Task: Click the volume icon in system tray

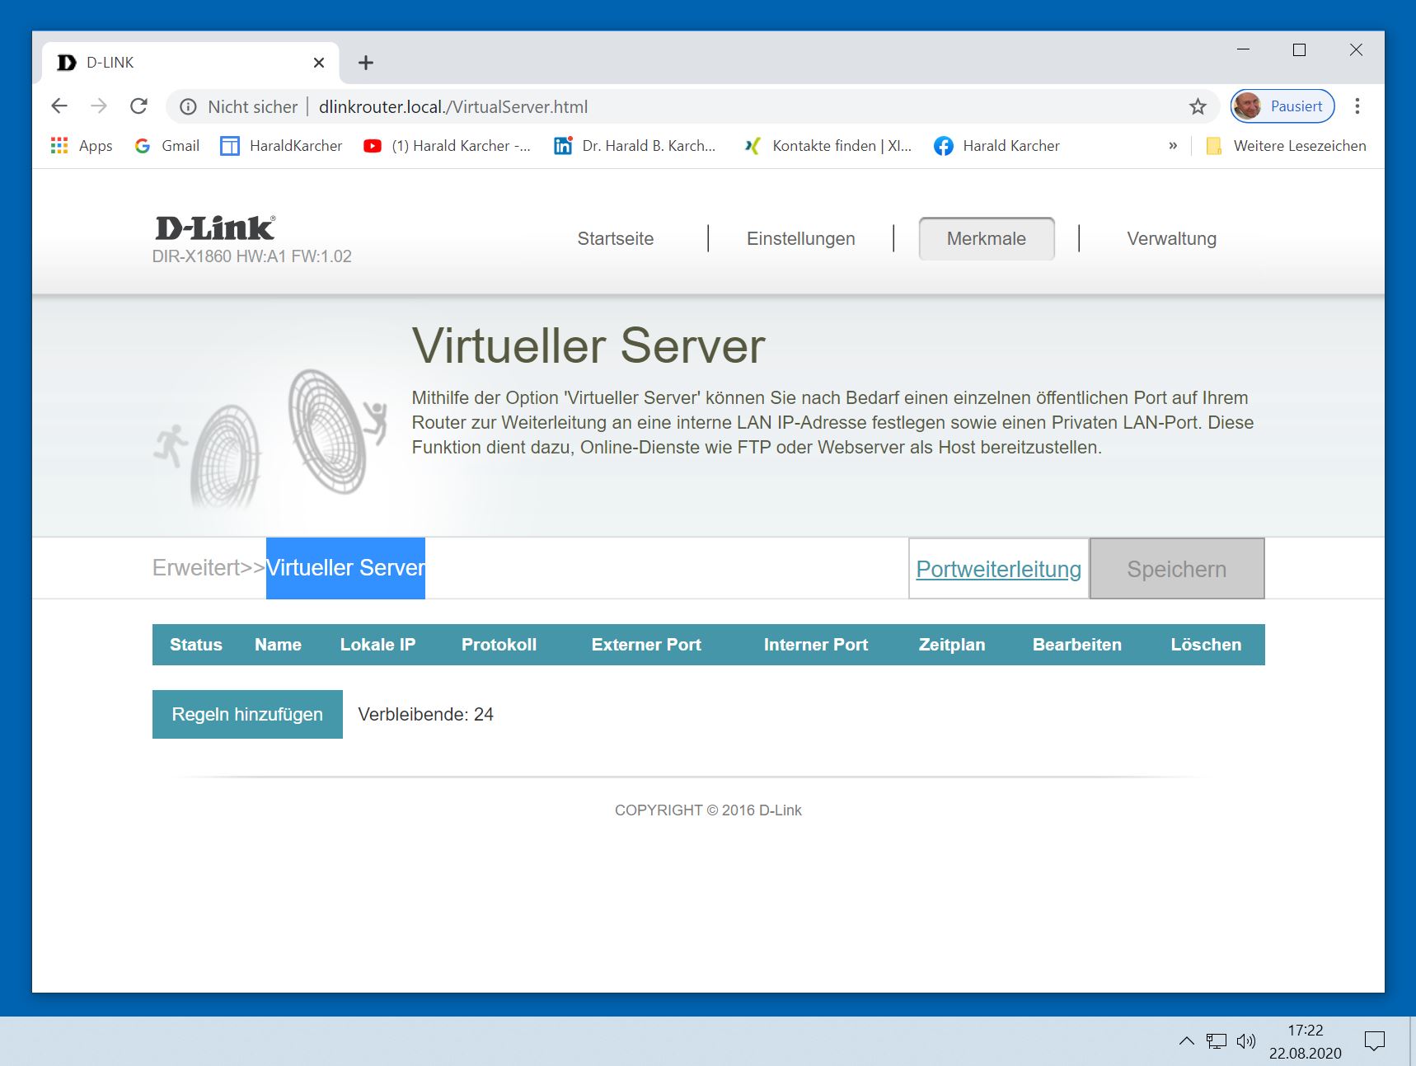Action: [x=1246, y=1040]
